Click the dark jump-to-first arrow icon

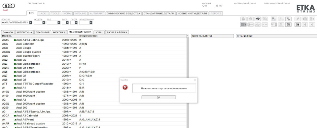pyautogui.click(x=298, y=25)
